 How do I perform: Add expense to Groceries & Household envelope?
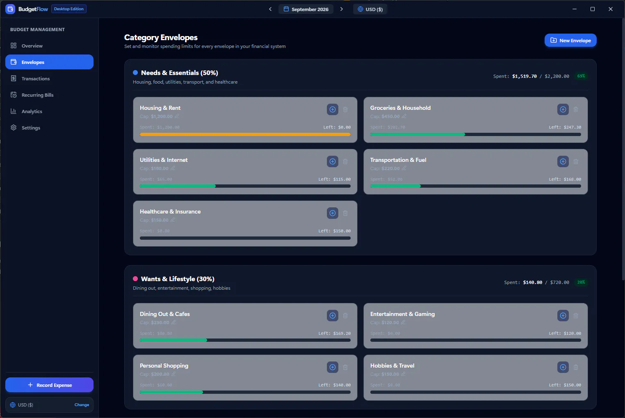click(x=563, y=109)
